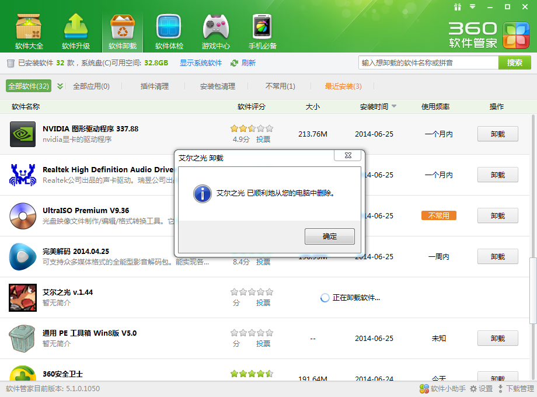Uninstall Realtek audio driver via 卸载

click(x=498, y=175)
